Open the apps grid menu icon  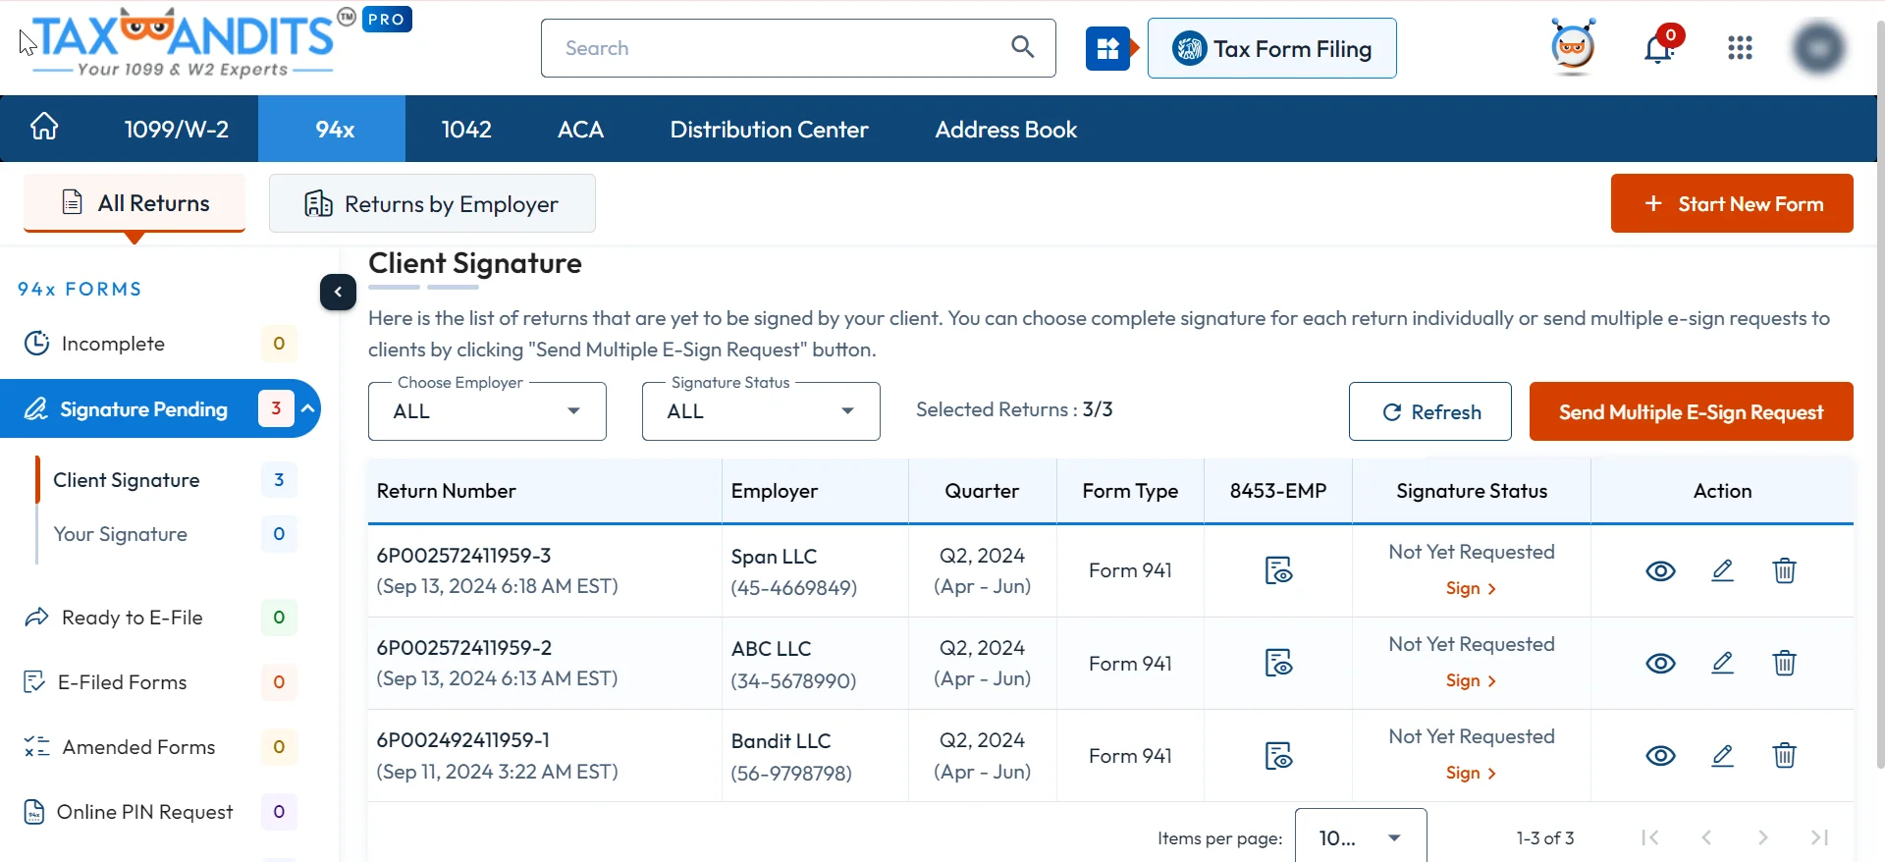(x=1740, y=48)
